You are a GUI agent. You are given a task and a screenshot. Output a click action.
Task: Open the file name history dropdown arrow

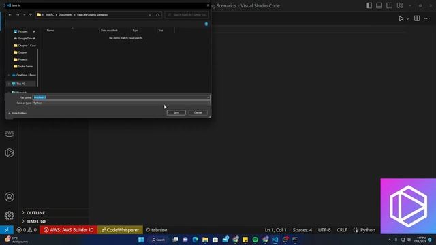(208, 97)
